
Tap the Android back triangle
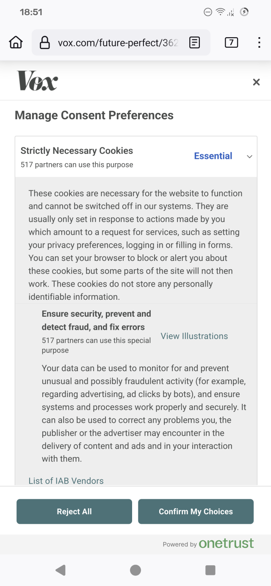(61, 570)
